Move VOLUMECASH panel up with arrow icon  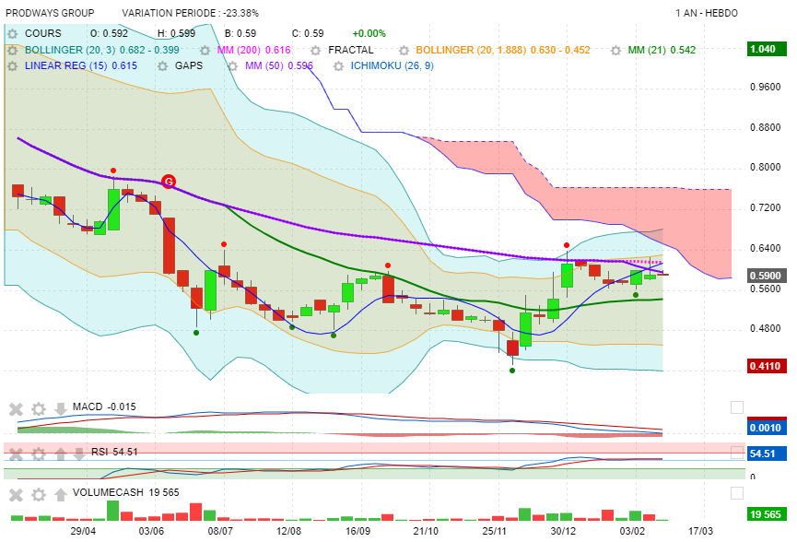coord(61,494)
